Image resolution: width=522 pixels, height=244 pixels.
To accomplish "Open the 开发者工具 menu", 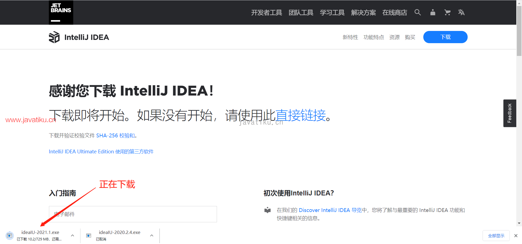I will pyautogui.click(x=266, y=12).
